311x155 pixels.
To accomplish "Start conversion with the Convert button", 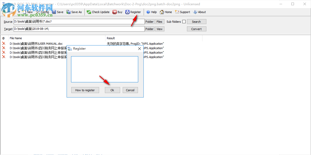I will [x=196, y=29].
